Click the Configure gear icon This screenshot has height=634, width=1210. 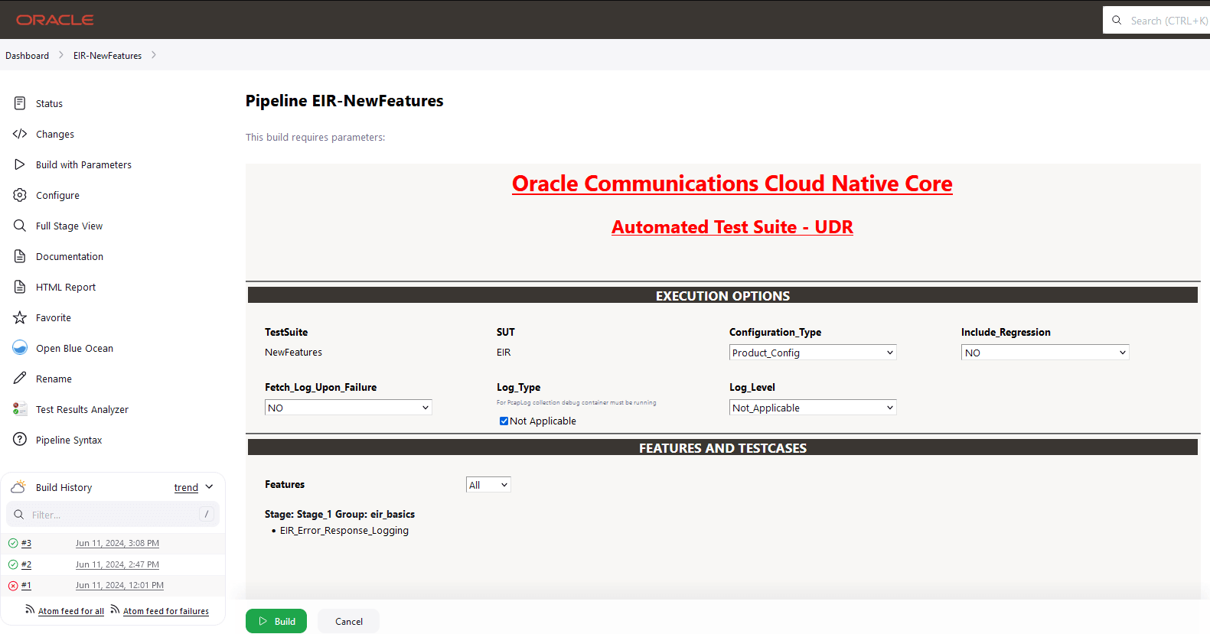point(20,195)
